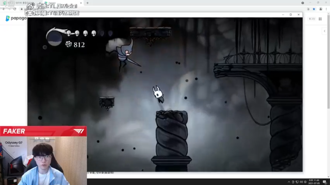Click the download icon in address bar
Screen dimensions: 330x185
308,9
